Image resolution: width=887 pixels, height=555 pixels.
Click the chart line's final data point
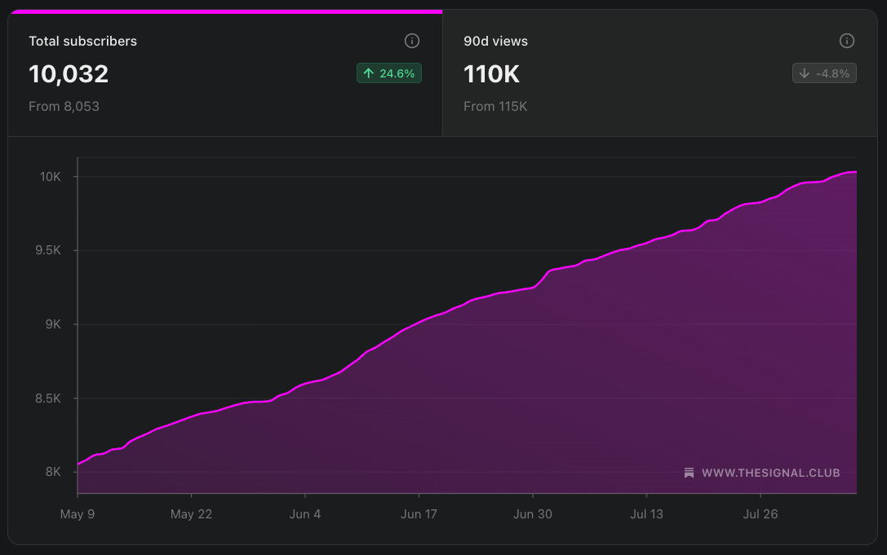pos(855,172)
